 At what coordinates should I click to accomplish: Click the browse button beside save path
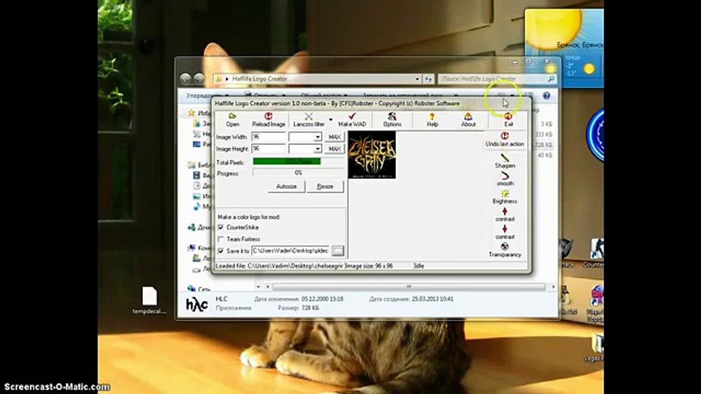click(338, 251)
